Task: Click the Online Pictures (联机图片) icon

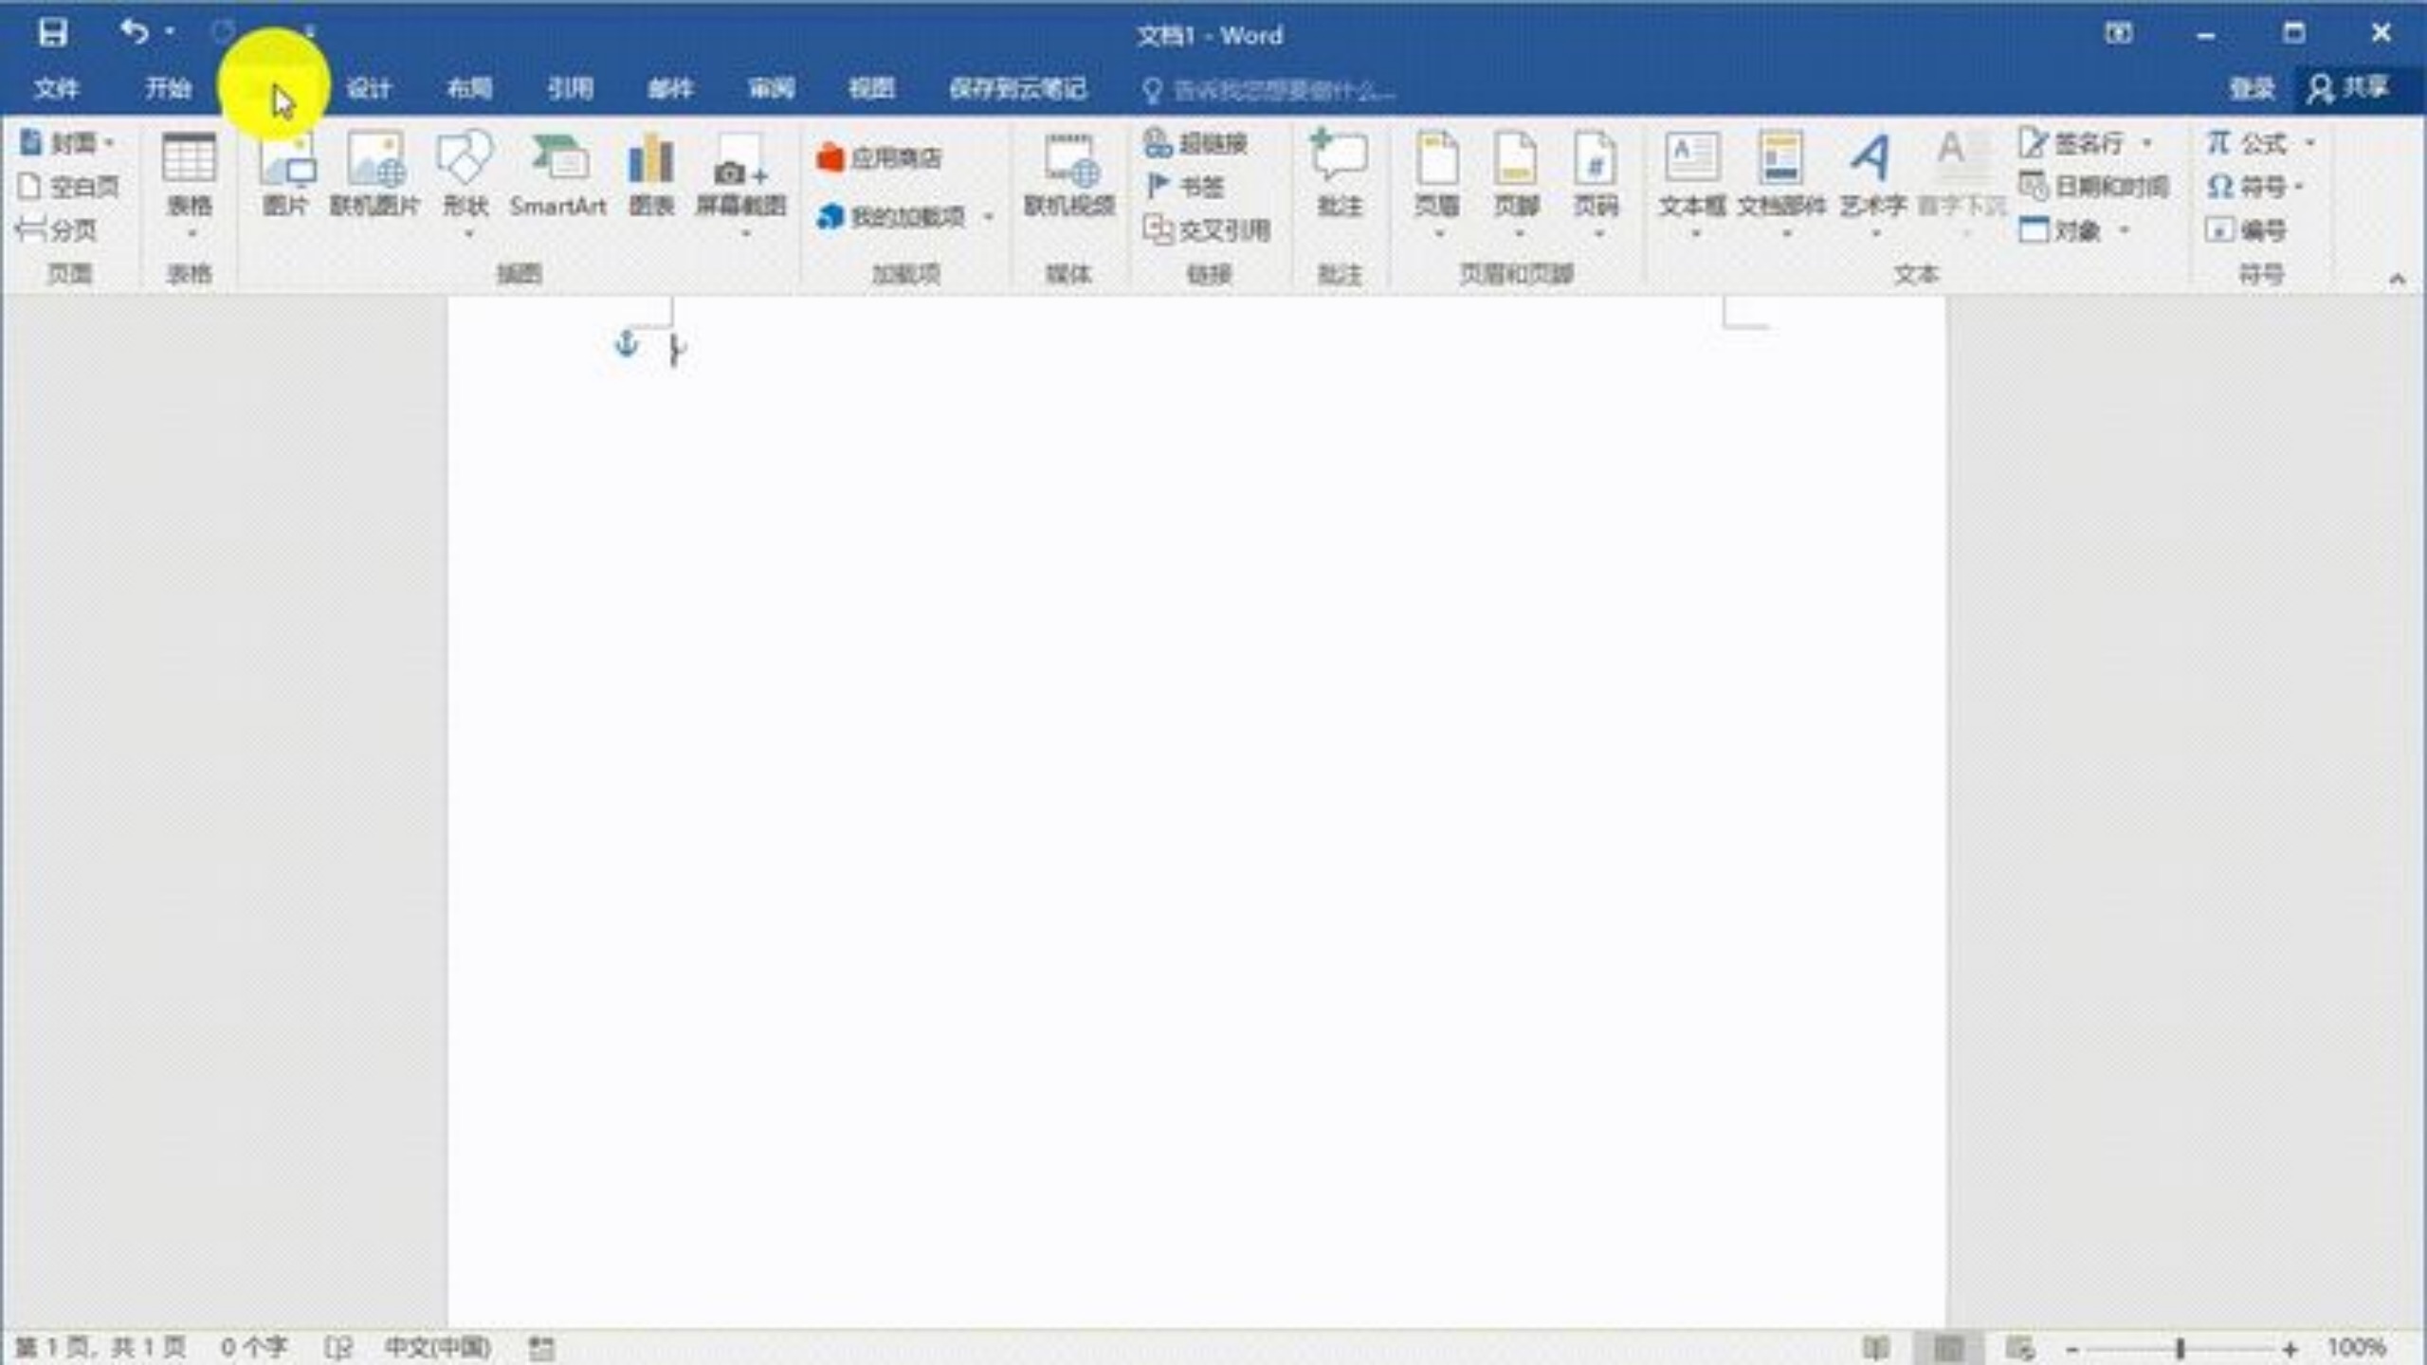Action: (x=374, y=176)
